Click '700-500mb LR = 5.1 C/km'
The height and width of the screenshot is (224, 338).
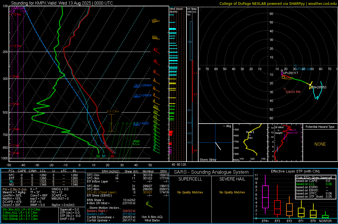[20, 219]
